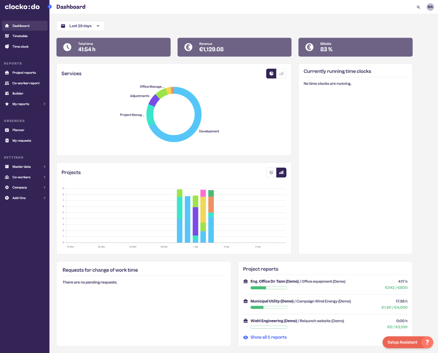Collapse the sidebar with the blue arrow toggle
Image resolution: width=438 pixels, height=353 pixels.
tap(50, 6)
